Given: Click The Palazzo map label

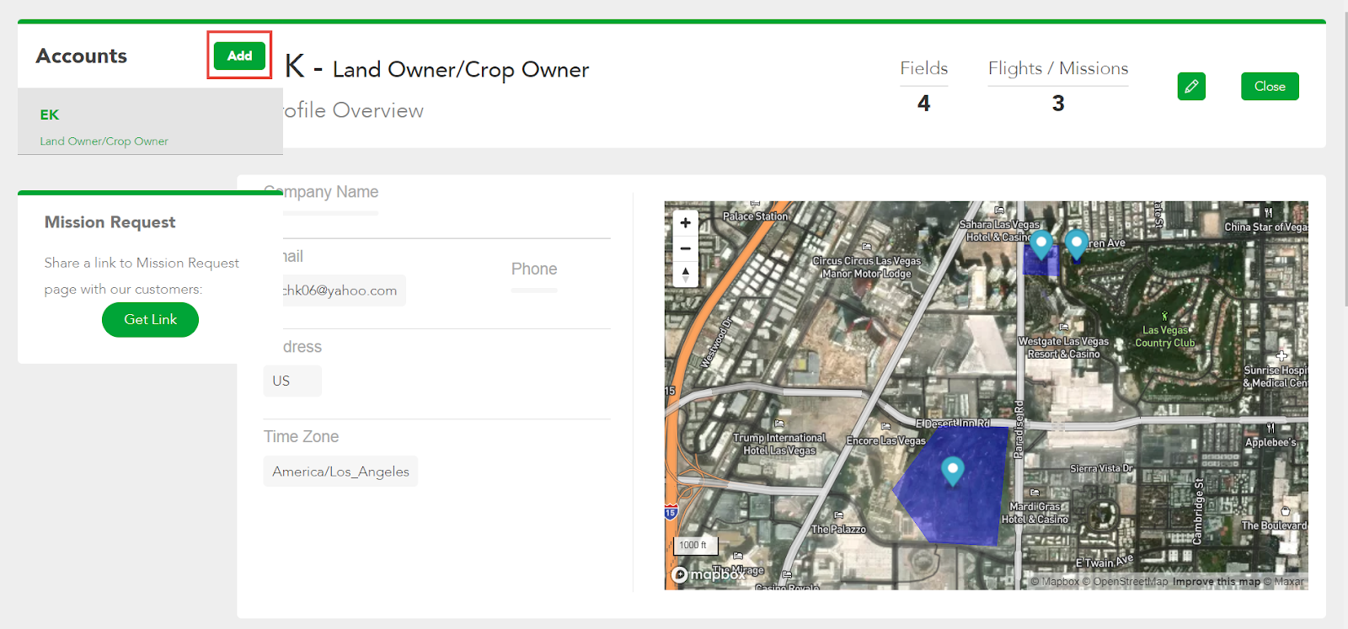Looking at the screenshot, I should [838, 529].
